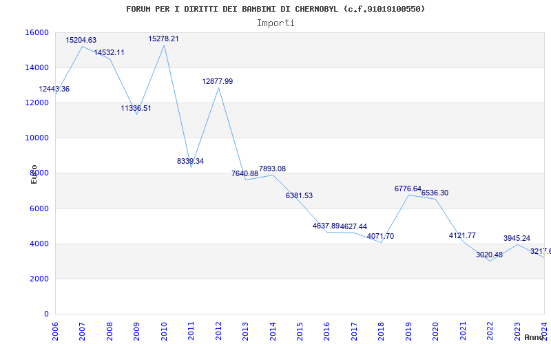Click y-axis tick 2000
The width and height of the screenshot is (551, 344).
click(x=39, y=279)
